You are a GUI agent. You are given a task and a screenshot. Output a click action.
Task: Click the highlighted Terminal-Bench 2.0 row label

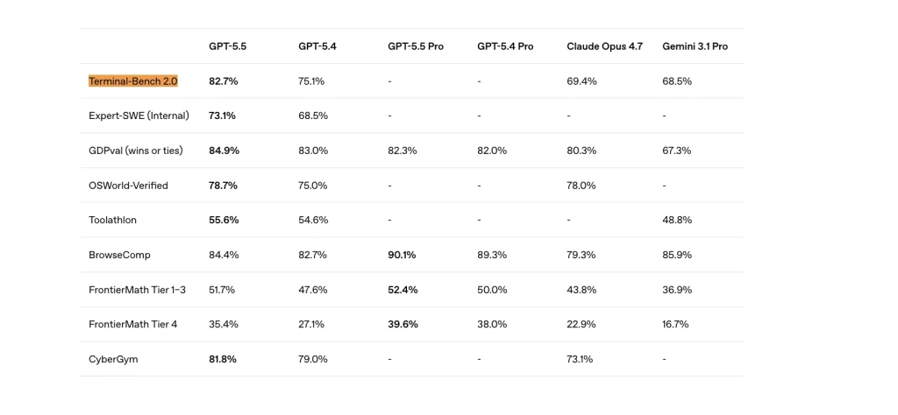(133, 81)
